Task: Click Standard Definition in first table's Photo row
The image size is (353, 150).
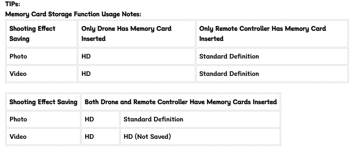Action: point(229,56)
